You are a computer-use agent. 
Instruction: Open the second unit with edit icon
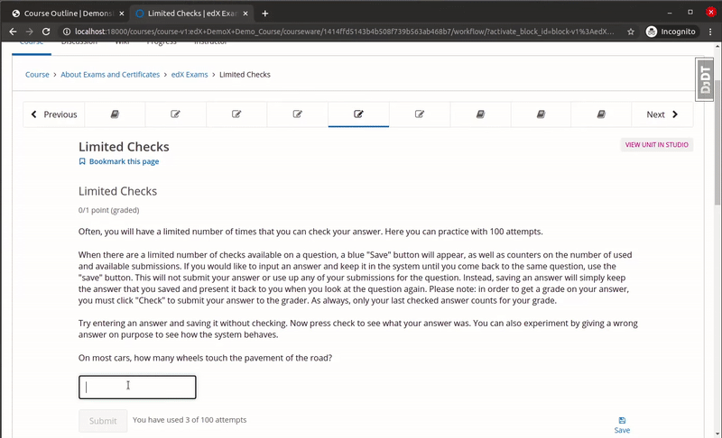(175, 114)
